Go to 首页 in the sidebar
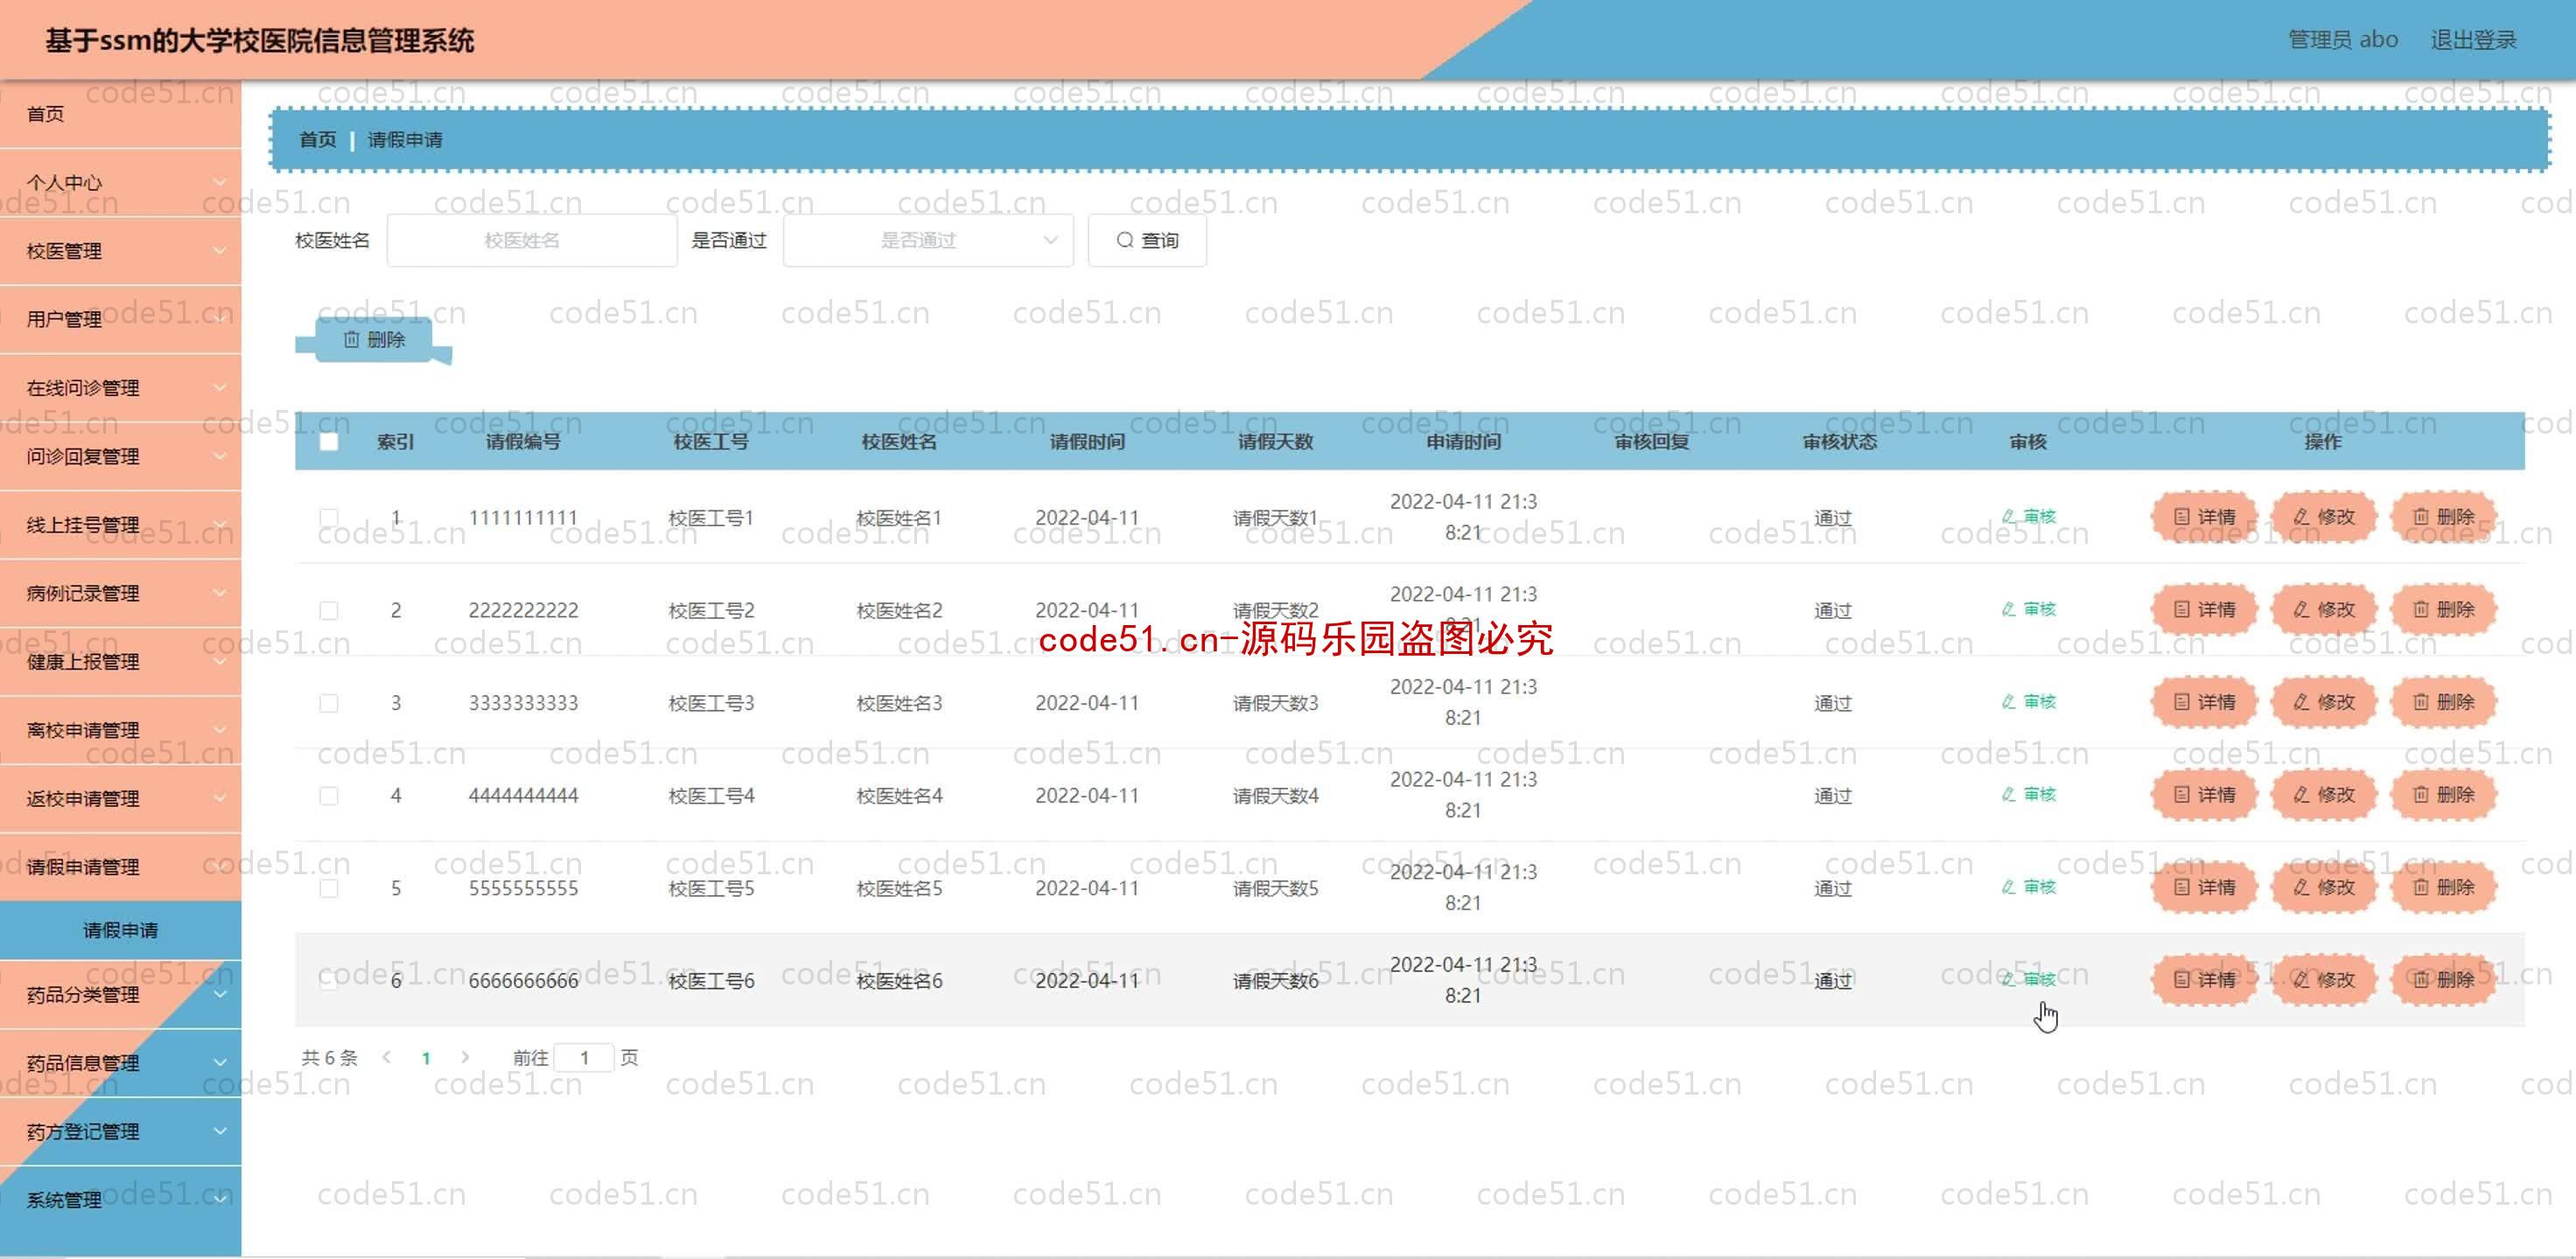Image resolution: width=2576 pixels, height=1259 pixels. pyautogui.click(x=120, y=114)
